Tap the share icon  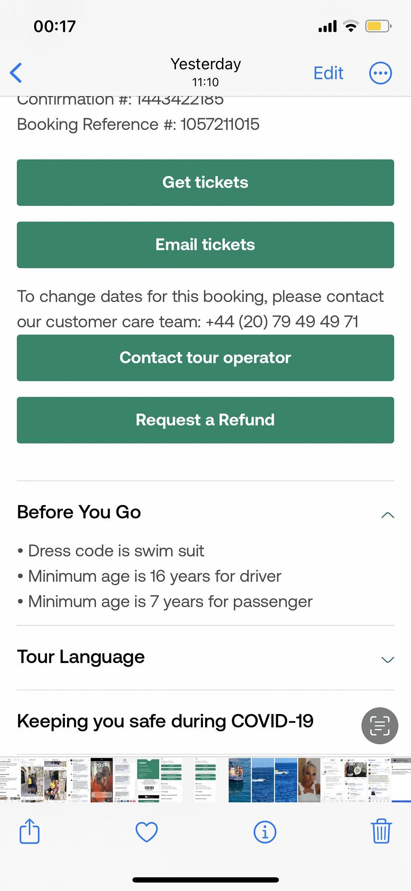(30, 831)
